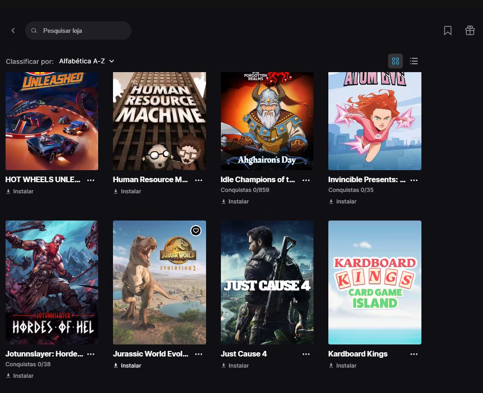Open options menu for Jotunnslayer
The width and height of the screenshot is (483, 393).
click(91, 354)
